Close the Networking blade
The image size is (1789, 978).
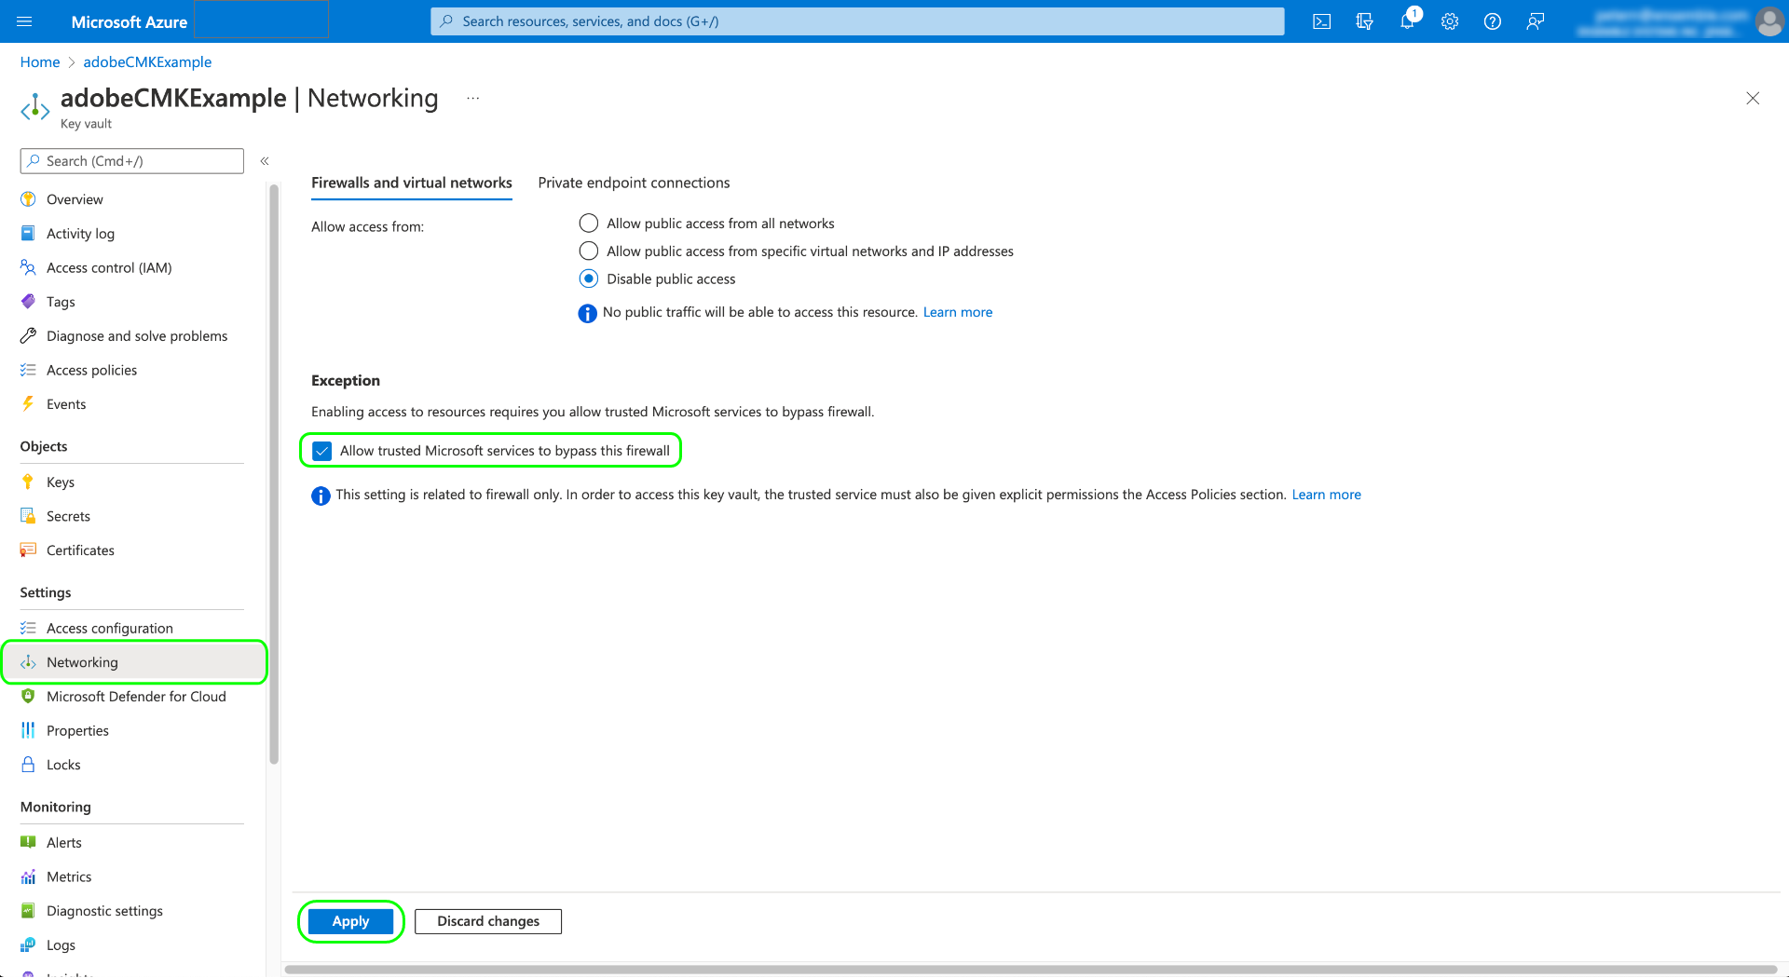(x=1753, y=98)
